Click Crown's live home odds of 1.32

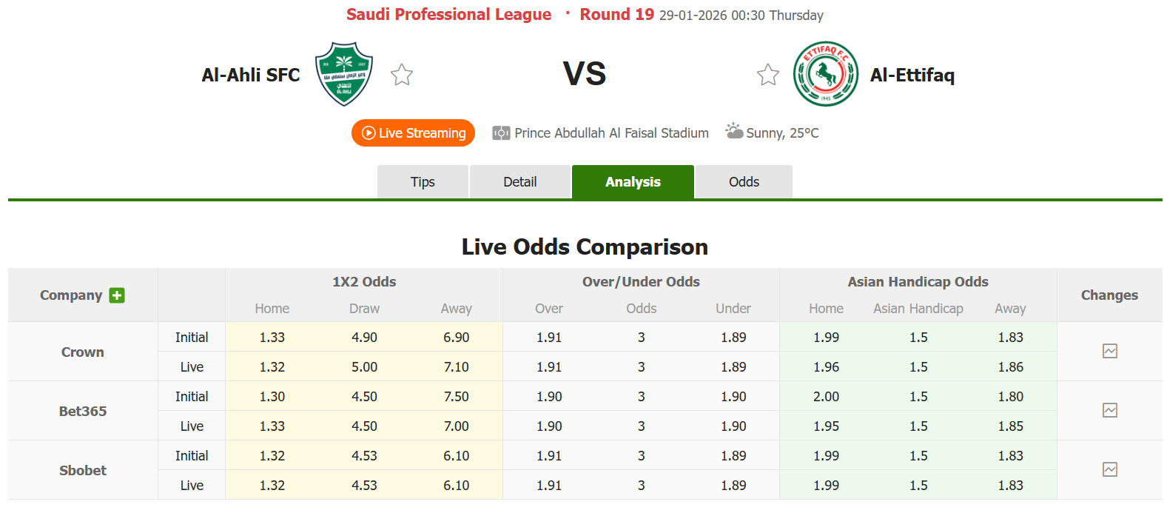[x=272, y=366]
